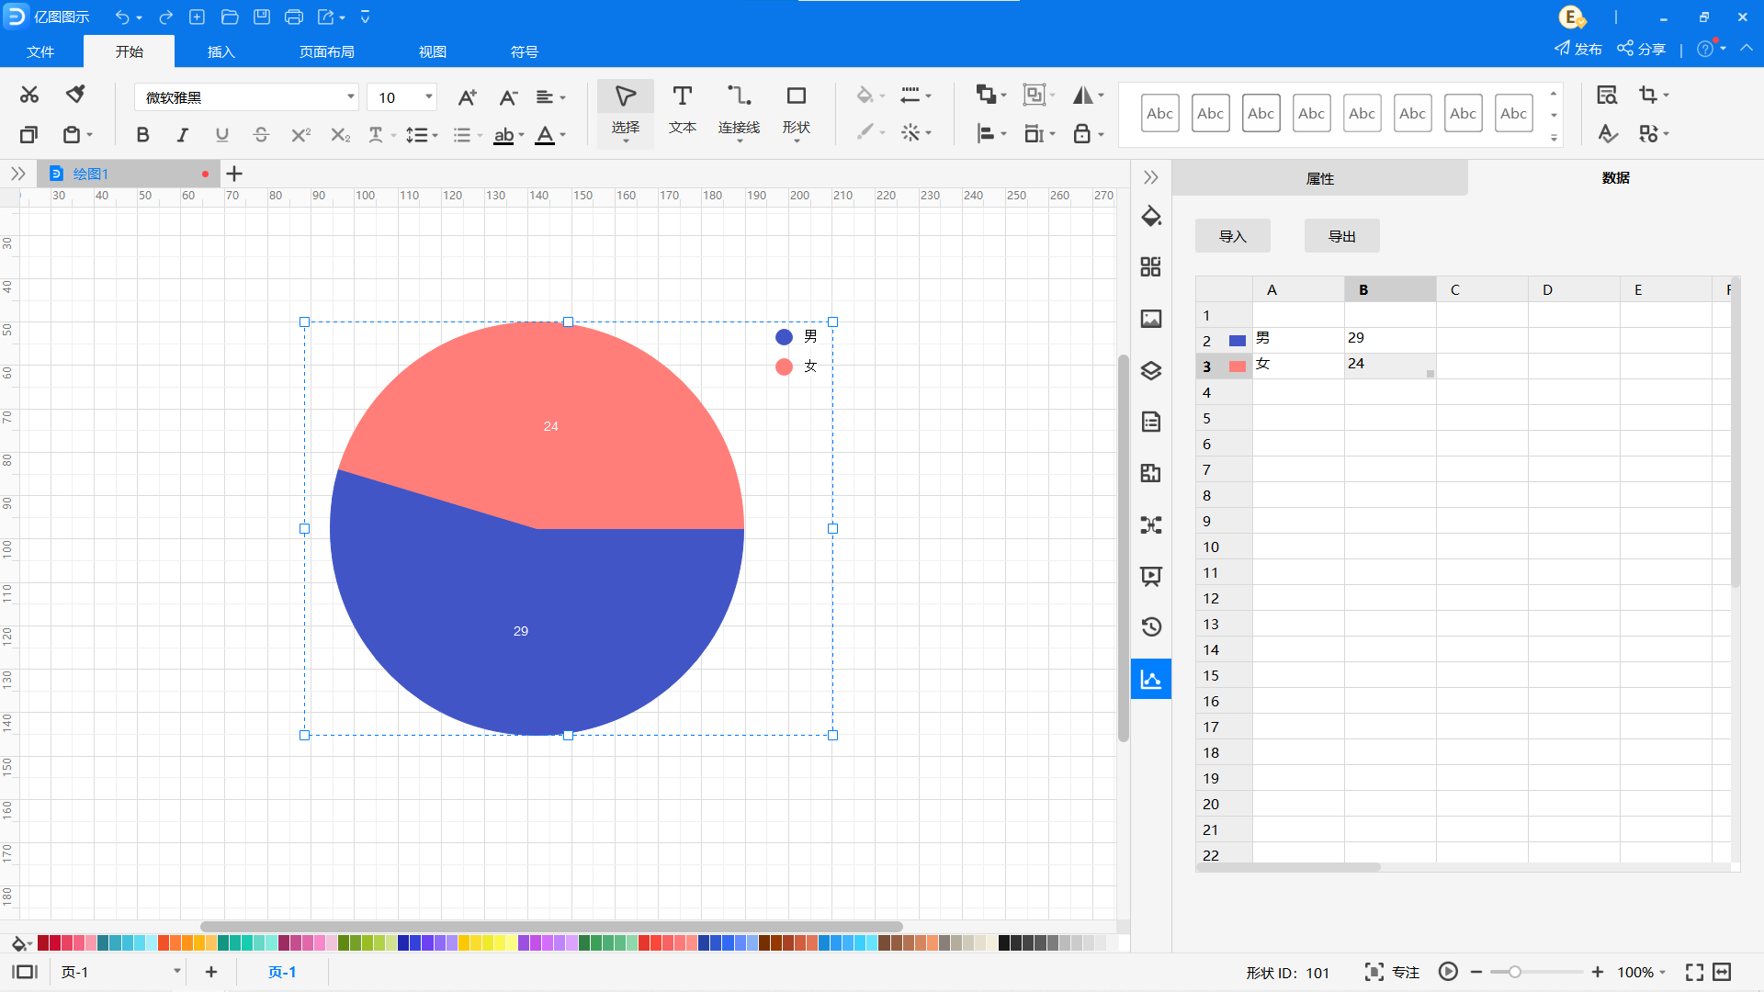Switch to the 插入 ribbon tab

coord(221,51)
